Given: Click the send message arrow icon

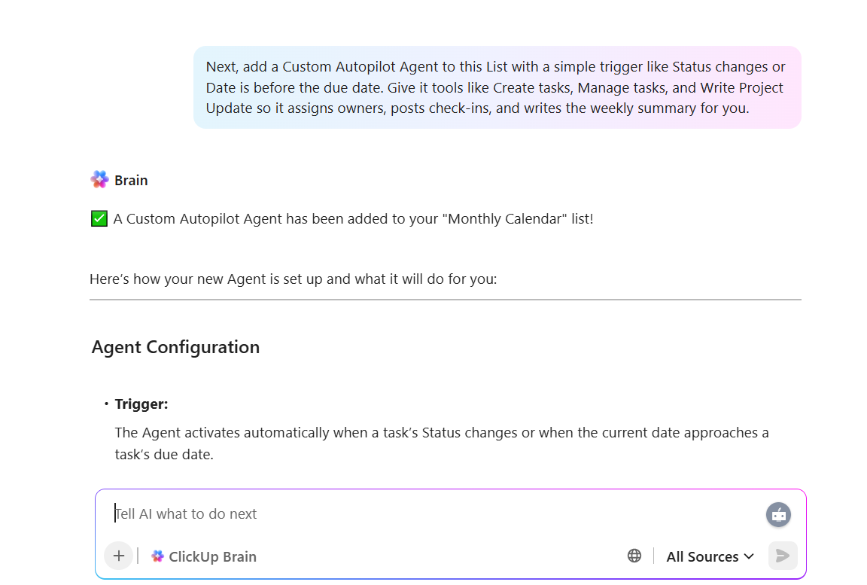Looking at the screenshot, I should 783,556.
